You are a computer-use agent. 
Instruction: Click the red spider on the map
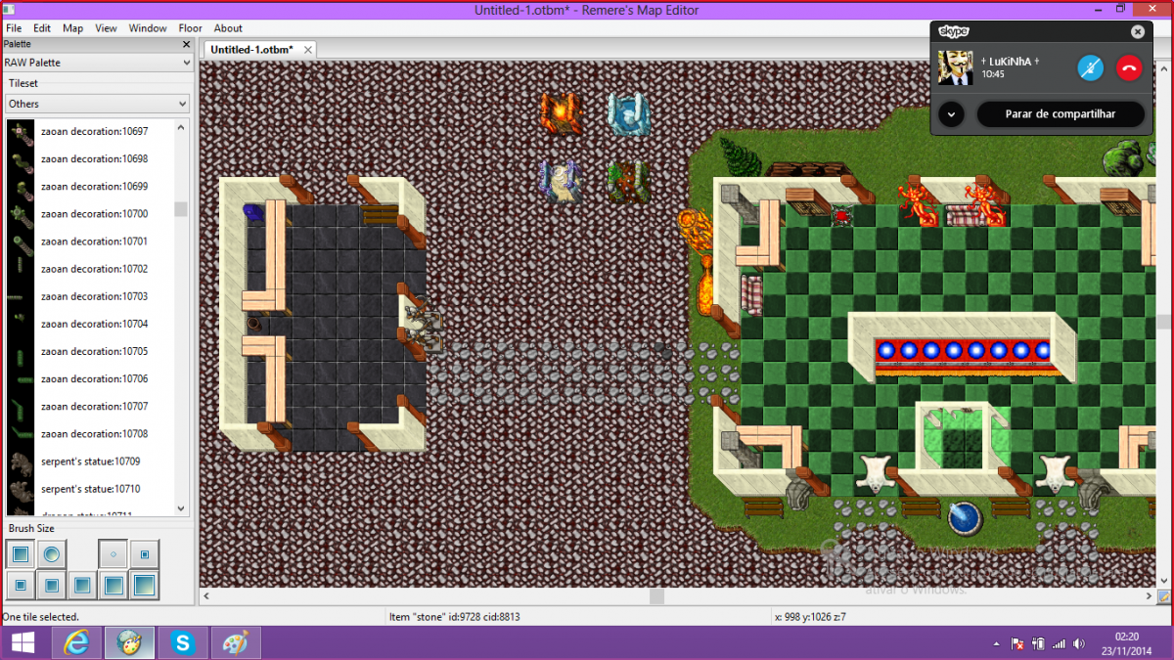840,215
